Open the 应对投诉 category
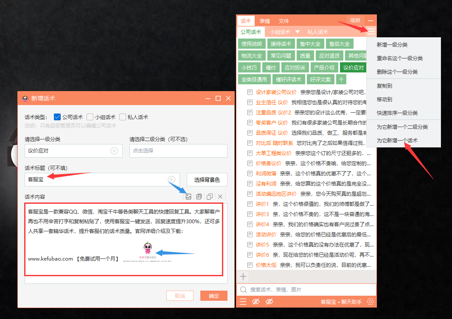Screen dimensions: 452x319 point(295,67)
